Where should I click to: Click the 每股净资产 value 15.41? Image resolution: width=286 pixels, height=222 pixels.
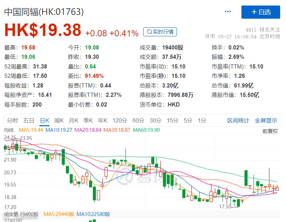point(45,95)
